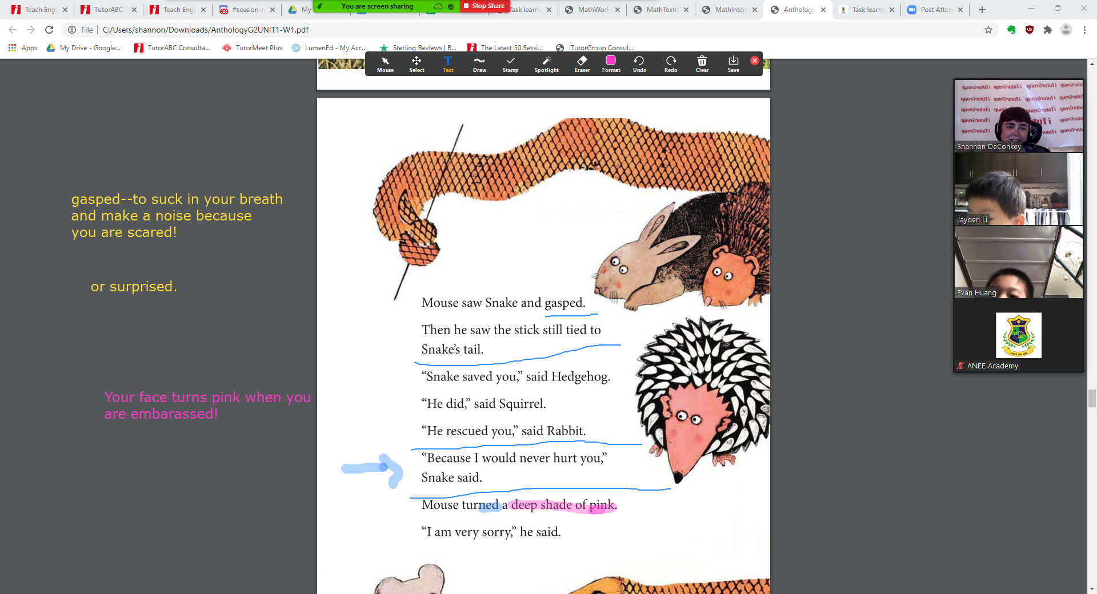Viewport: 1097px width, 594px height.
Task: Click the highlighted phrase 'deep shade of pink'
Action: click(563, 505)
